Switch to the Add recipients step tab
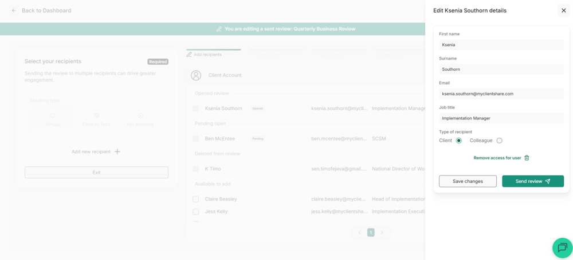 click(205, 54)
